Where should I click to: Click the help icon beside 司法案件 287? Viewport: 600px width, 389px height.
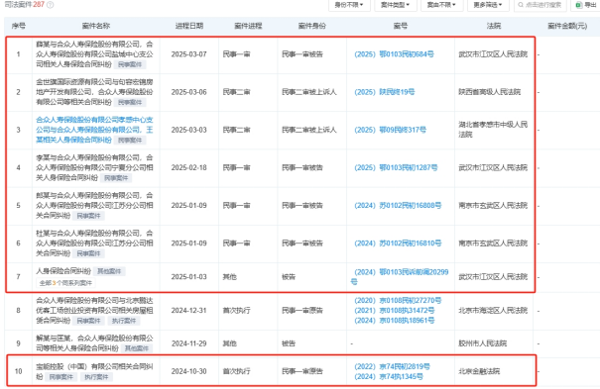point(51,5)
